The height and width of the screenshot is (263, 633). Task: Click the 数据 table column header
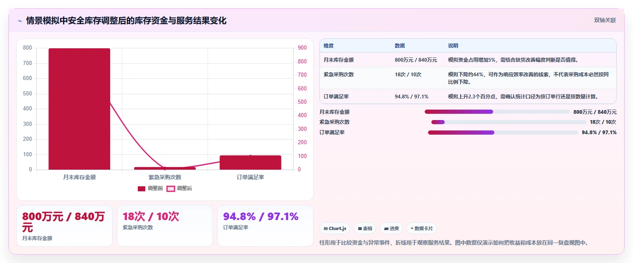pyautogui.click(x=400, y=45)
